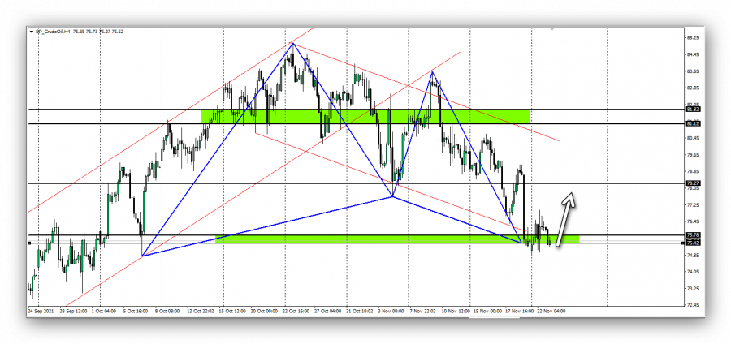Click the 74.85 value on price axis
Image resolution: width=731 pixels, height=344 pixels.
point(692,255)
